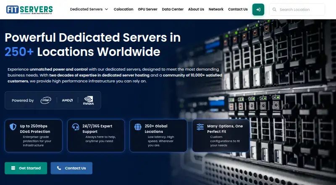Viewport: 336px width, 185px height.
Task: Open the Colocation page
Action: click(123, 9)
